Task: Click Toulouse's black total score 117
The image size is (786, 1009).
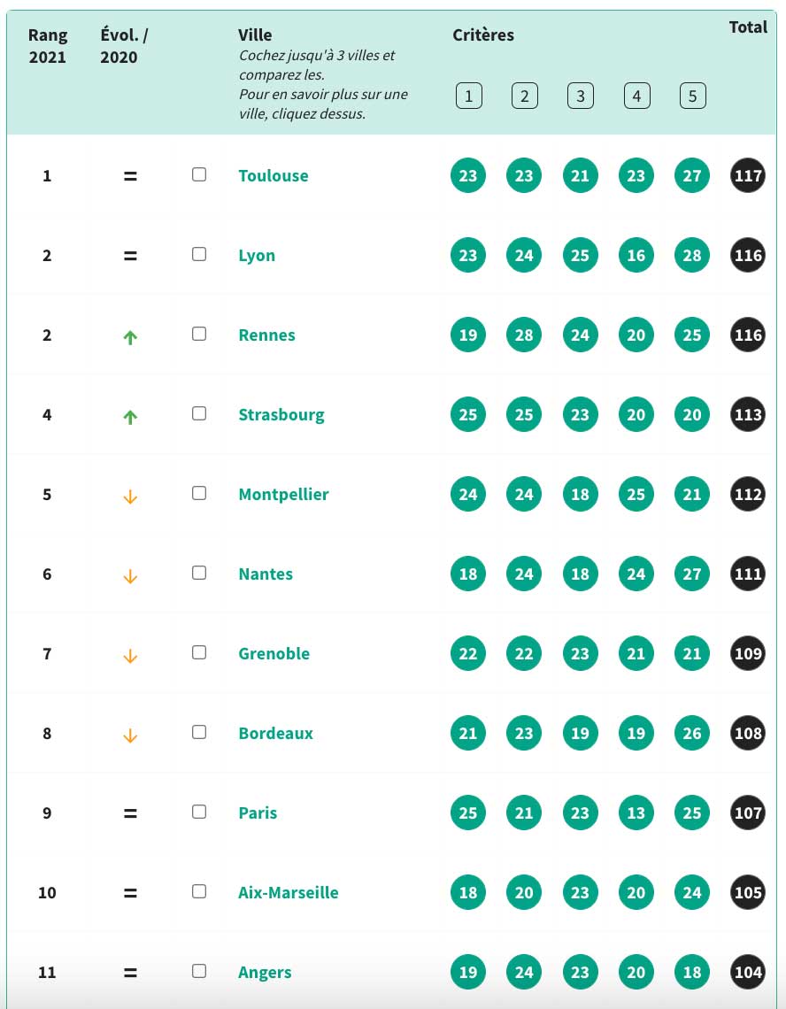Action: (748, 175)
